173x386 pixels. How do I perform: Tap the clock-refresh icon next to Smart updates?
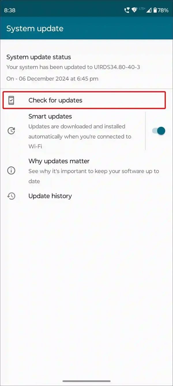tap(11, 131)
